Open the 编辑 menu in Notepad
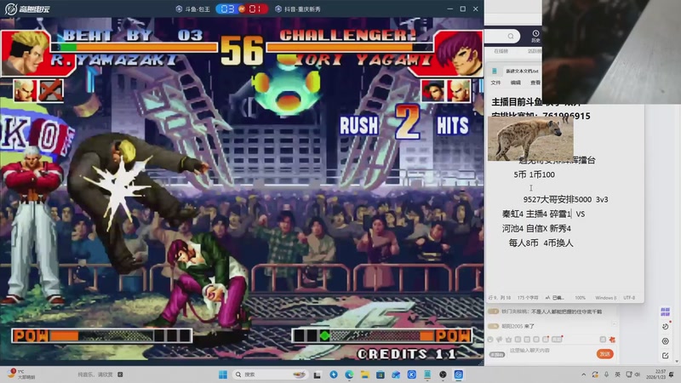This screenshot has height=383, width=681. click(x=516, y=83)
